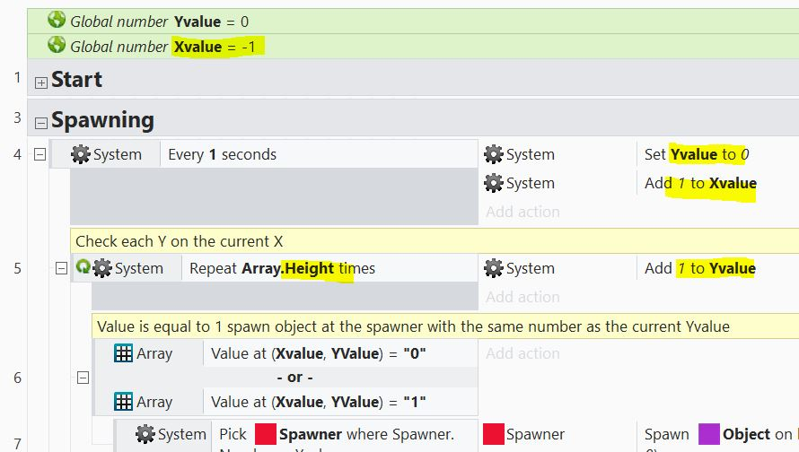Collapse the Spawning group
799x452 pixels.
point(40,123)
